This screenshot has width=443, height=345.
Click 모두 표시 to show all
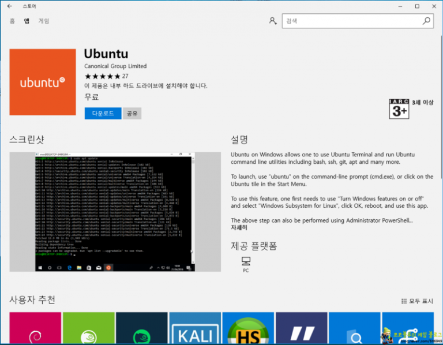[421, 301]
